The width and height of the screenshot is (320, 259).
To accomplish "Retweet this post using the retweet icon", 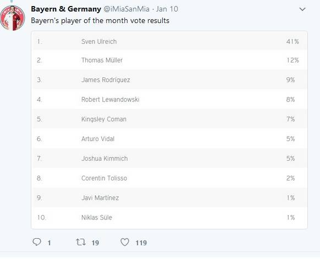I will [81, 242].
